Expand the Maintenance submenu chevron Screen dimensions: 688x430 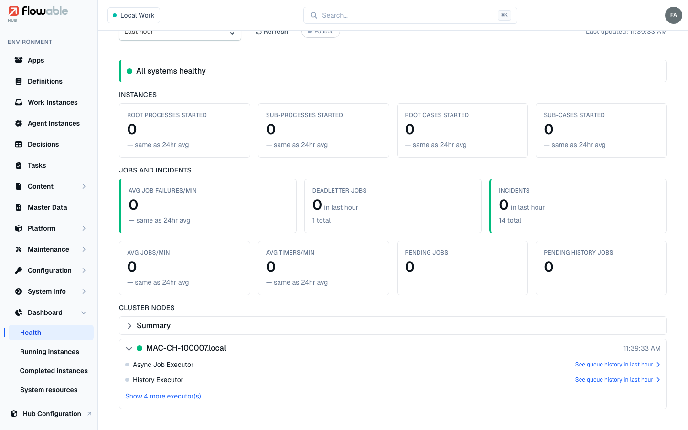pos(84,249)
